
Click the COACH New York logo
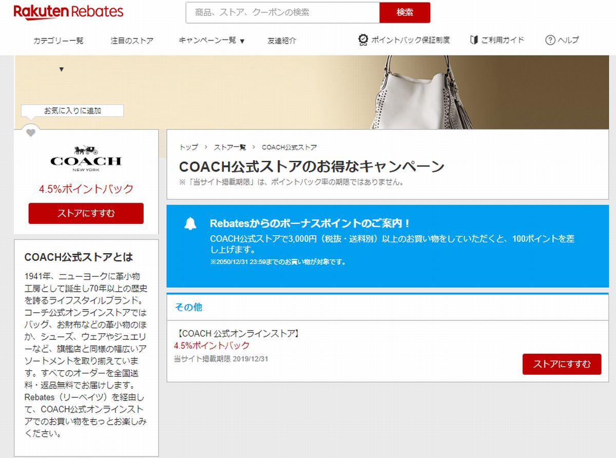point(86,158)
